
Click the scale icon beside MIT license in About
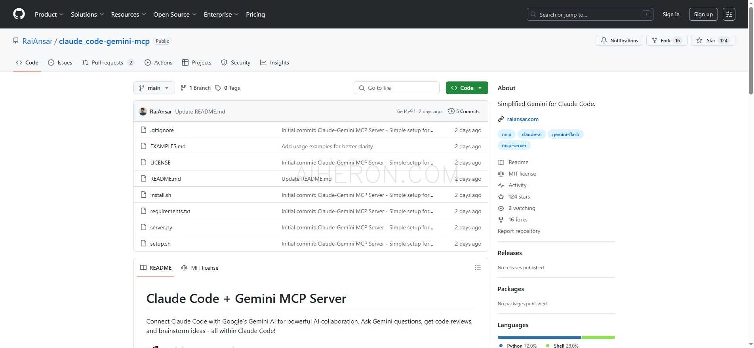pos(501,174)
